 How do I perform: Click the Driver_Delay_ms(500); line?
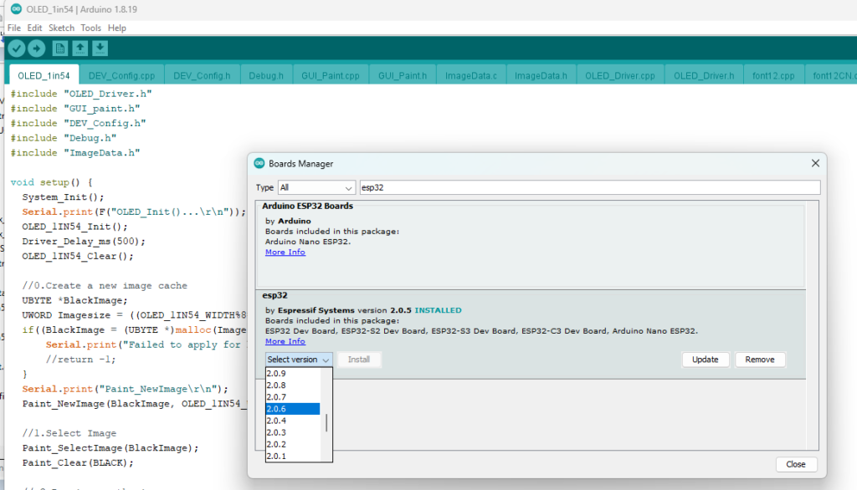[84, 242]
